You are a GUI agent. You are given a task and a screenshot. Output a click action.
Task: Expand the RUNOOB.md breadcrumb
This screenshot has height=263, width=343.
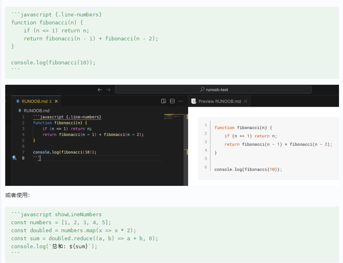tap(36, 111)
